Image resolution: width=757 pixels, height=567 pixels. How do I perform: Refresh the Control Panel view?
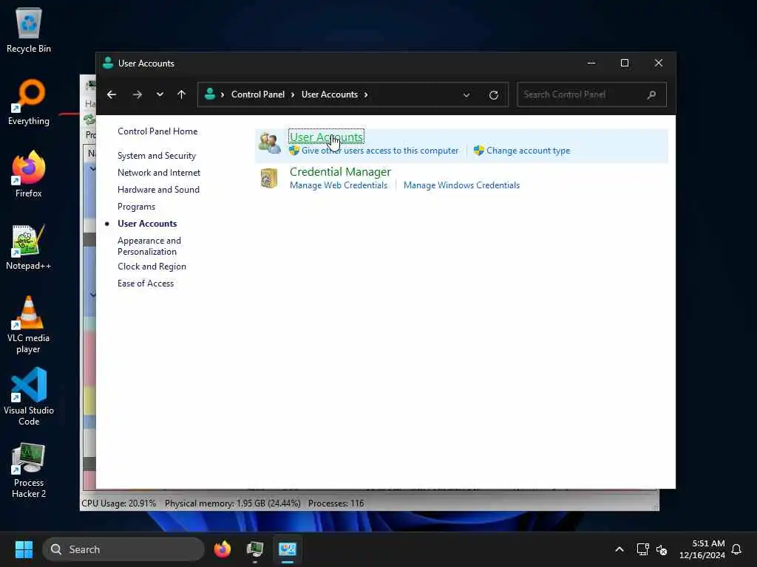(x=493, y=95)
